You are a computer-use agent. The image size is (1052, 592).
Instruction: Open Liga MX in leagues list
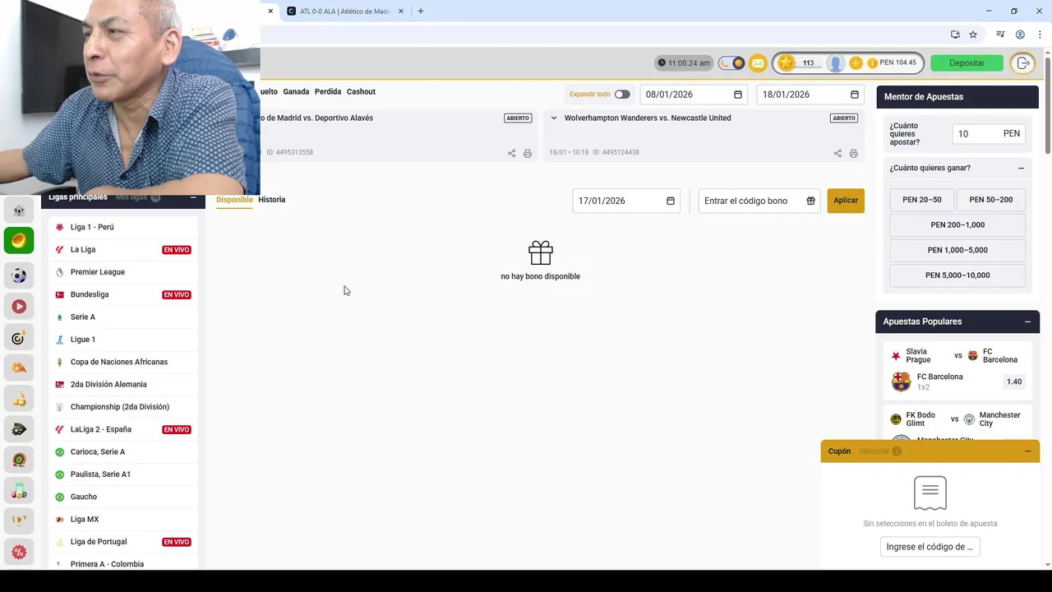pos(123,520)
